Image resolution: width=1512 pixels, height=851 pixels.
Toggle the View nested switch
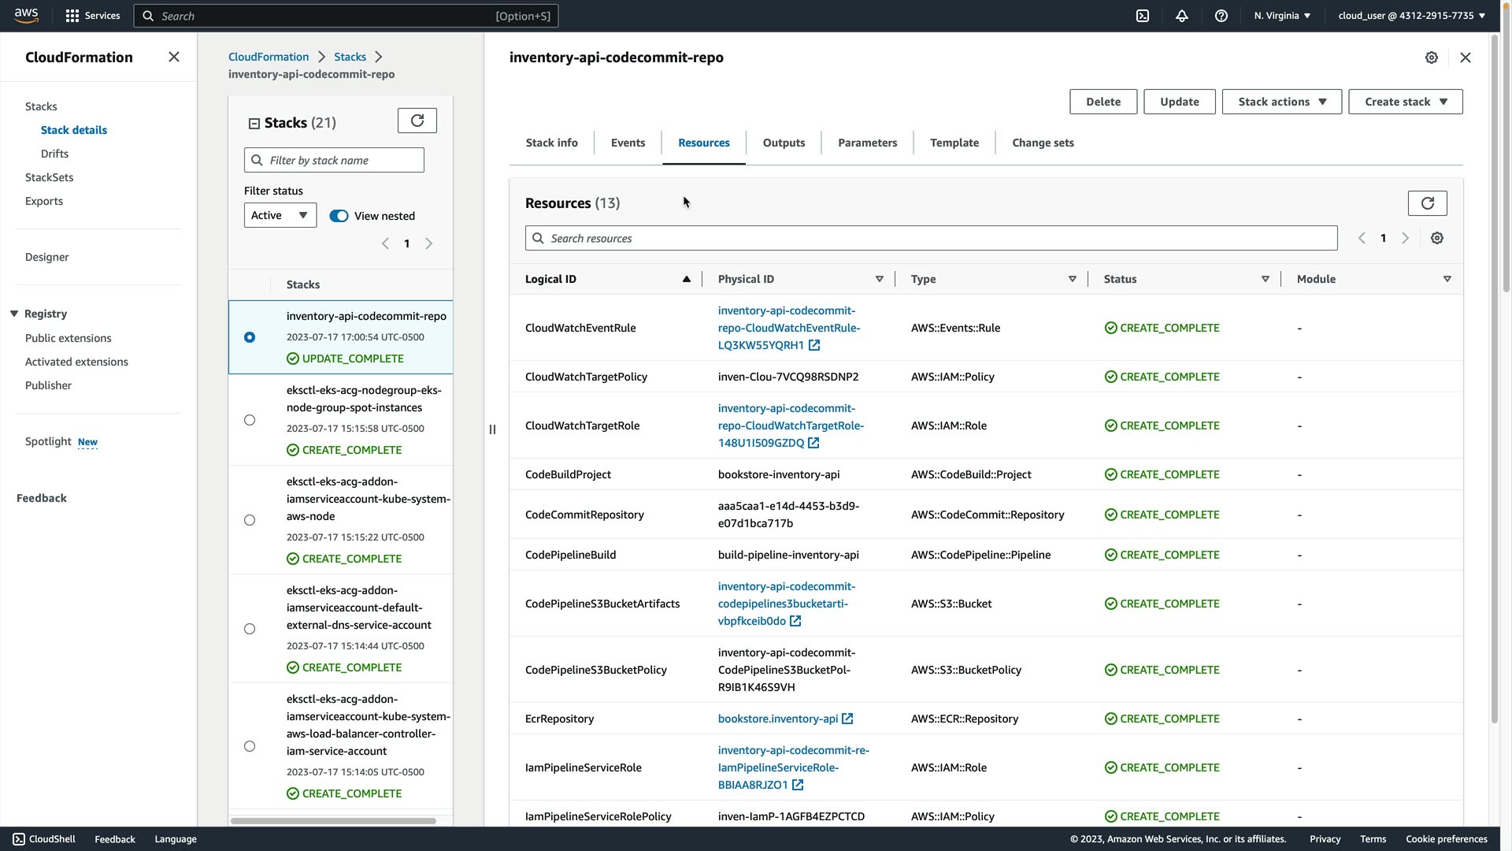(x=339, y=216)
